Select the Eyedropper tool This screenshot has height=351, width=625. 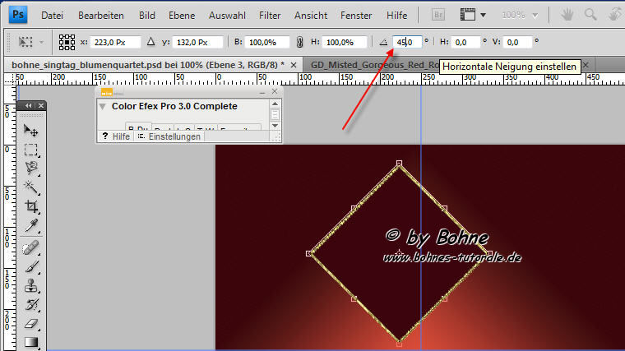tap(31, 225)
